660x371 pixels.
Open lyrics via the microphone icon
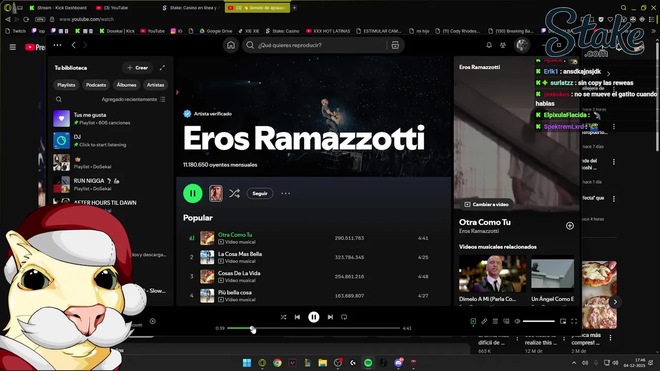tap(484, 322)
